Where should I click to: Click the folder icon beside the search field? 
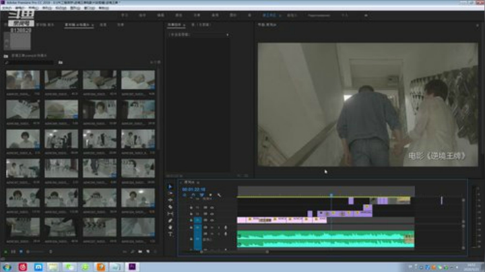click(x=61, y=63)
